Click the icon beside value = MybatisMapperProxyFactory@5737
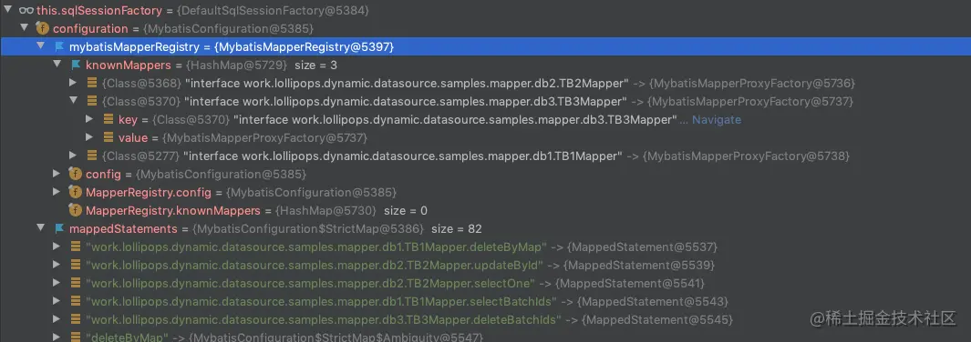The image size is (971, 342). point(108,137)
